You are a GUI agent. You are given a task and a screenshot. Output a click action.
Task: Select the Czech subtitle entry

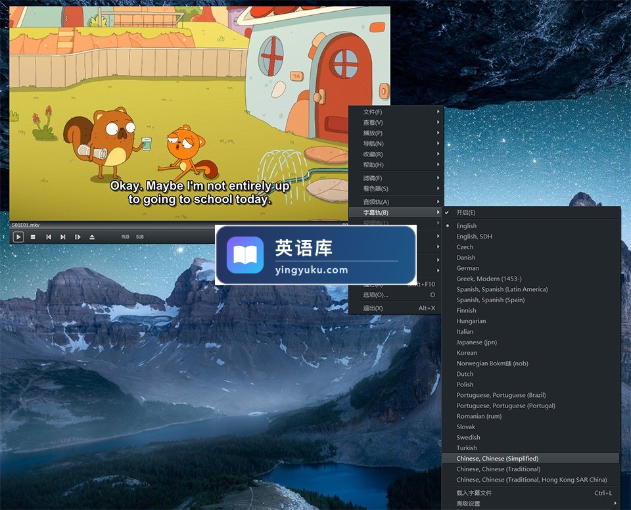tap(531, 246)
